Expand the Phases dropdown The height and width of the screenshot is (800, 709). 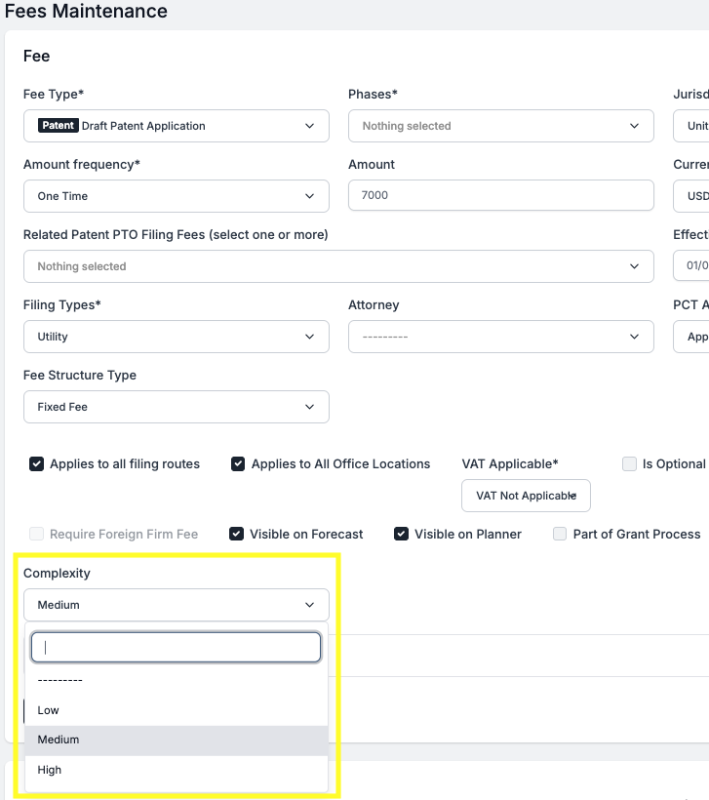tap(500, 126)
